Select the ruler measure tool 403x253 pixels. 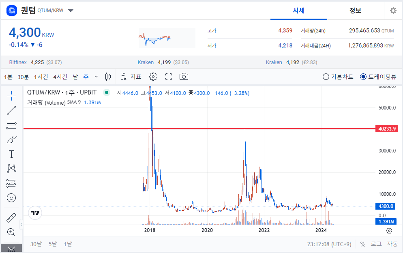(x=11, y=217)
